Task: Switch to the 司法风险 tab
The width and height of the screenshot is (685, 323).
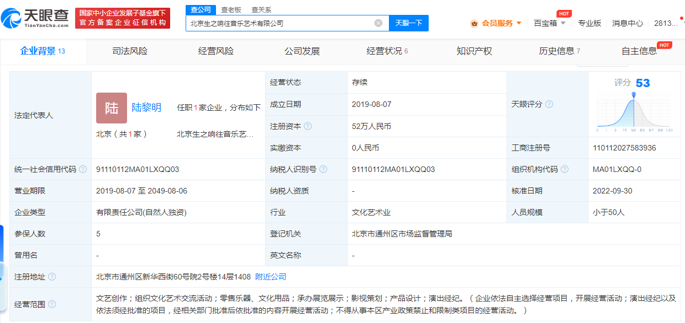Action: coord(130,51)
